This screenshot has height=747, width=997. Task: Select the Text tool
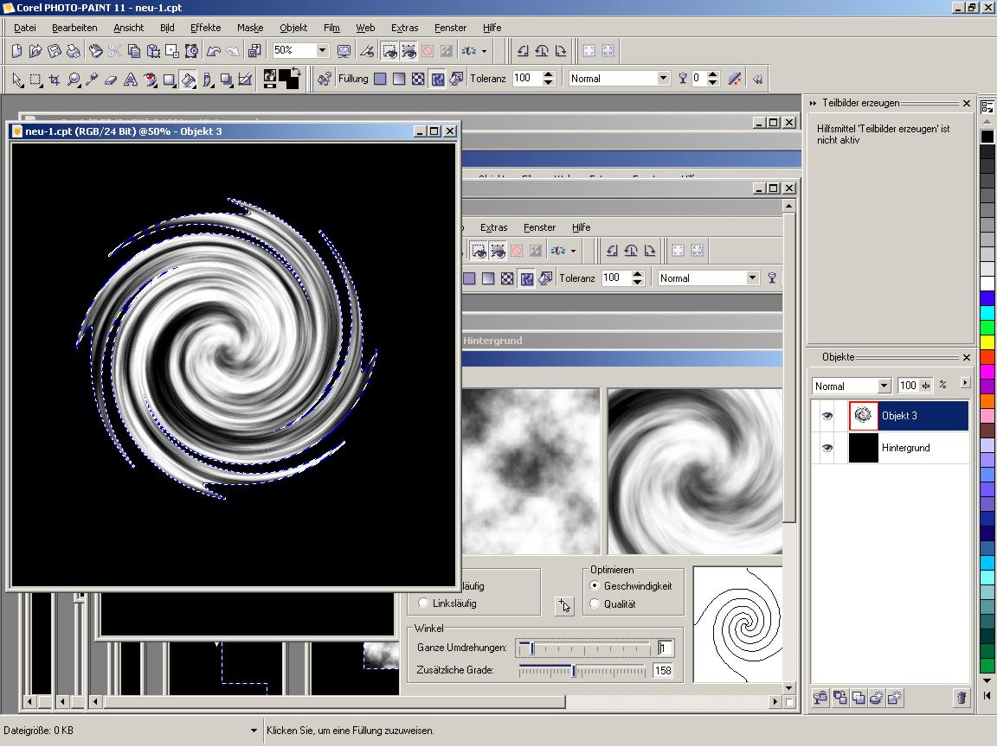[131, 80]
